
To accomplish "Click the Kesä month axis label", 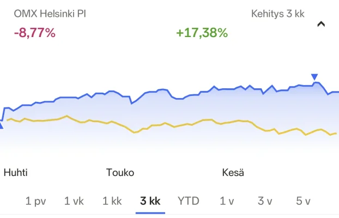I will click(233, 173).
